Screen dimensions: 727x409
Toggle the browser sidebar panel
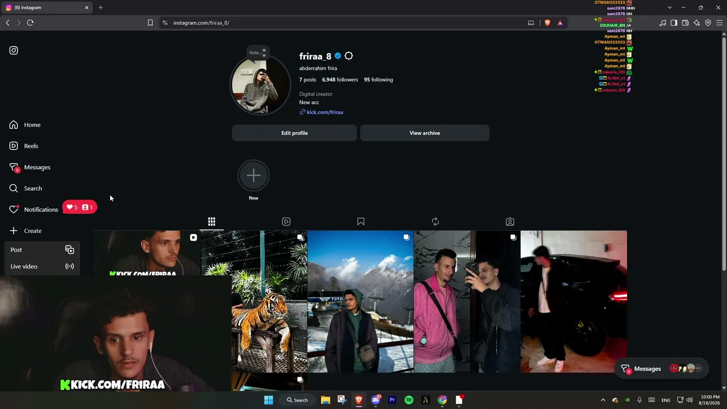[x=674, y=23]
